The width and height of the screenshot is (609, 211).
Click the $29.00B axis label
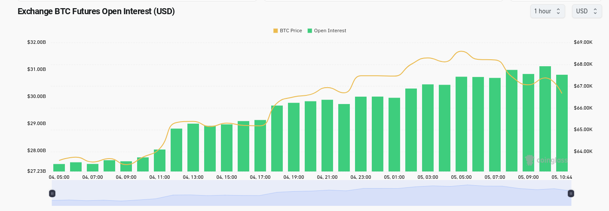pyautogui.click(x=37, y=123)
